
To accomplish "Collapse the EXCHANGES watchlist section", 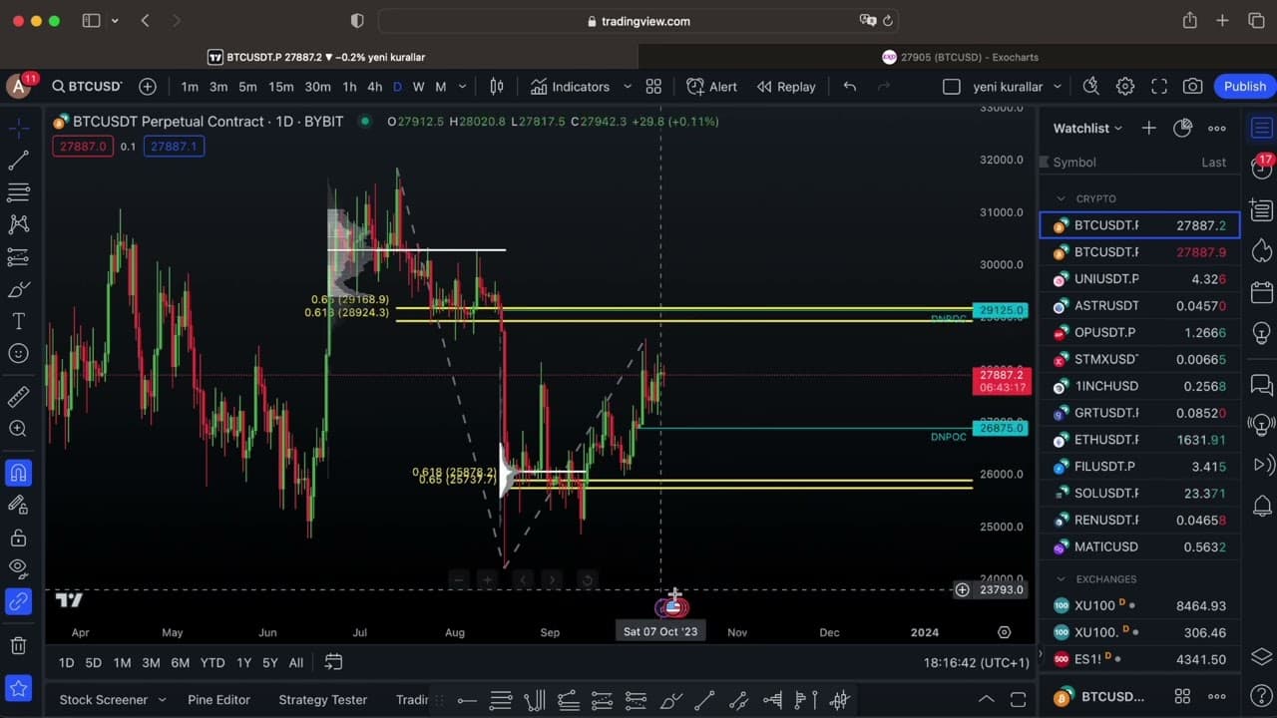I will click(1061, 578).
